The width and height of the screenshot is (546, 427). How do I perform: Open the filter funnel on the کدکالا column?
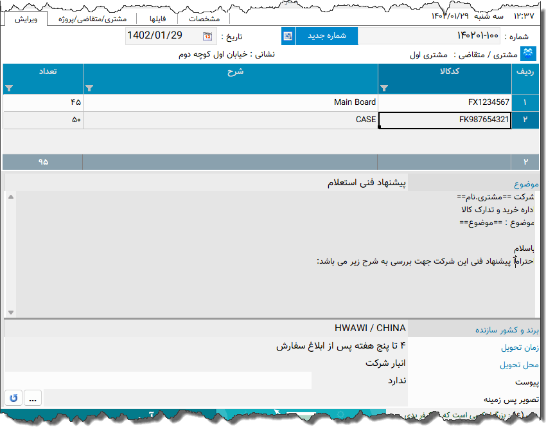point(384,88)
